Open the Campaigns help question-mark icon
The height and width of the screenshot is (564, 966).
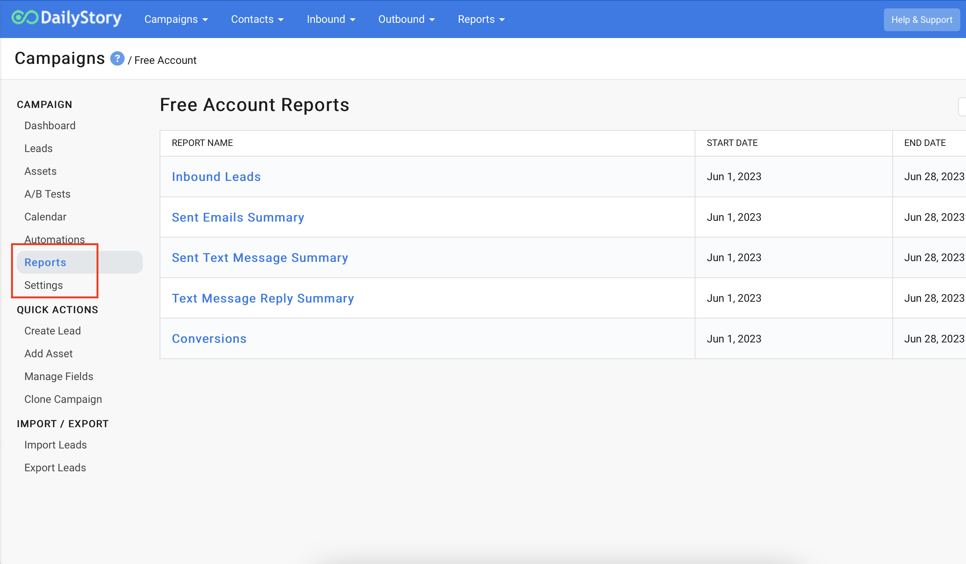pyautogui.click(x=117, y=59)
